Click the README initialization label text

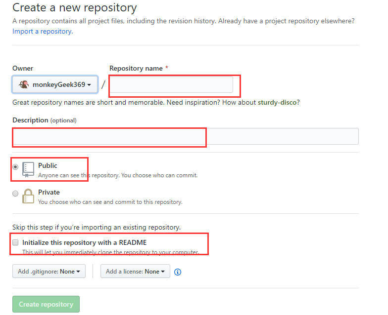pyautogui.click(x=84, y=242)
